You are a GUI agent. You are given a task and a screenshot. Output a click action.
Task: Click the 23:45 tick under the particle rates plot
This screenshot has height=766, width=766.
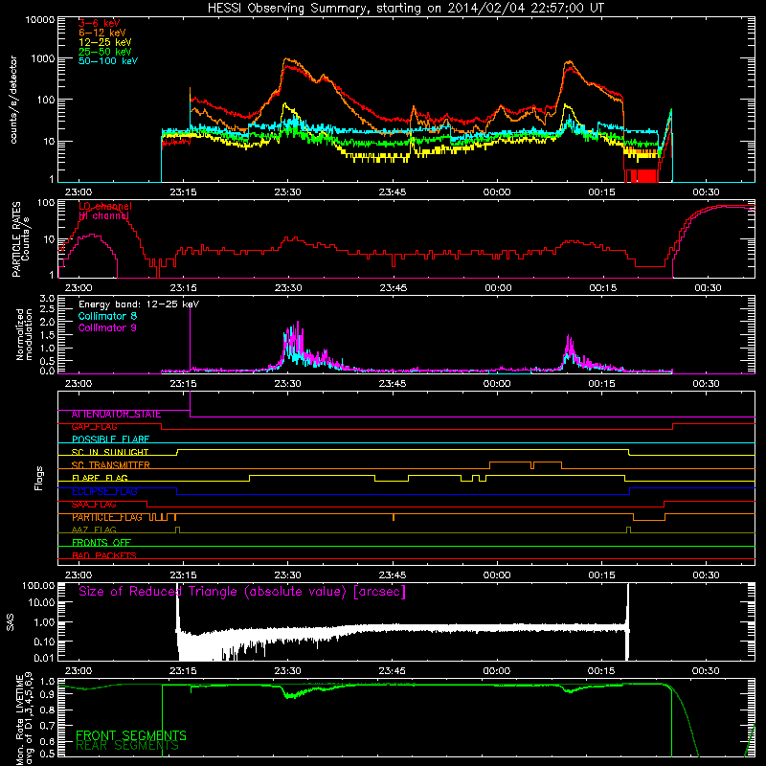point(393,288)
